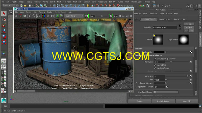The image size is (202, 113).
Task: Activate the red Scale tool icon
Action: 4,42
